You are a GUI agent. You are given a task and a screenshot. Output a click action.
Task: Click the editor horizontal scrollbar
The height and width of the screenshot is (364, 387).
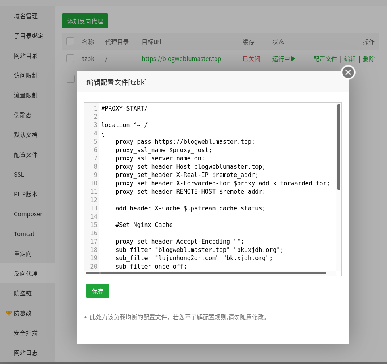coord(206,273)
